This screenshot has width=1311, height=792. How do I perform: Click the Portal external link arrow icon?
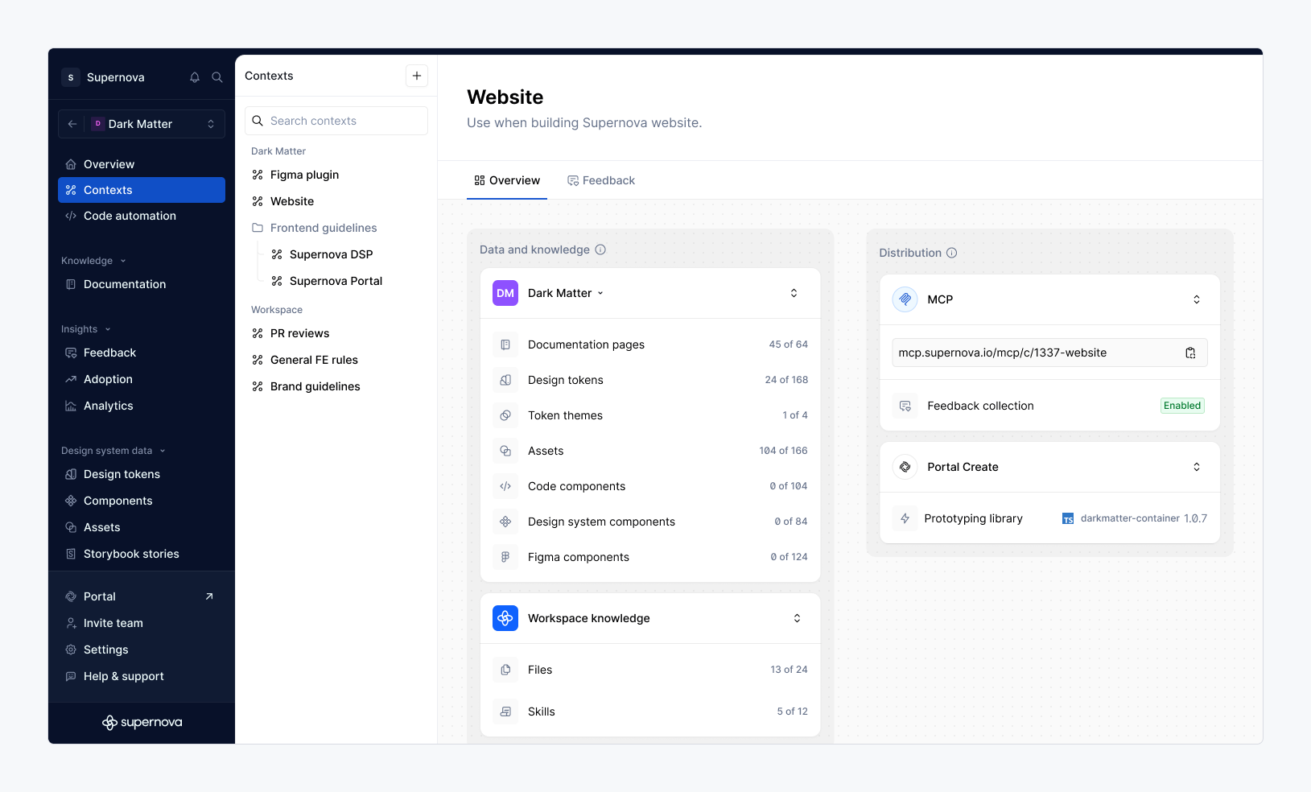click(x=209, y=596)
